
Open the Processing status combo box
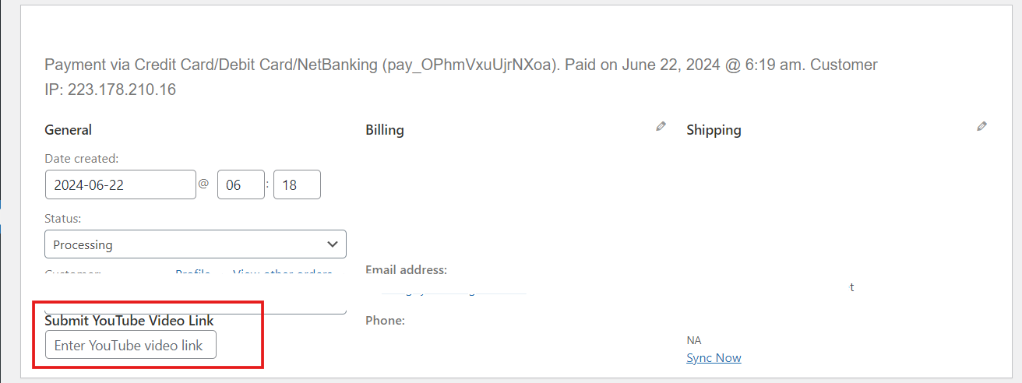(x=196, y=244)
